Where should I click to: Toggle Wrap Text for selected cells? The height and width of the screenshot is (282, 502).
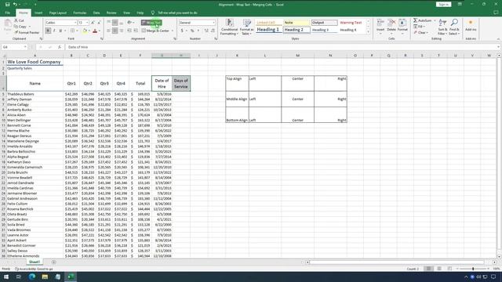tap(151, 23)
